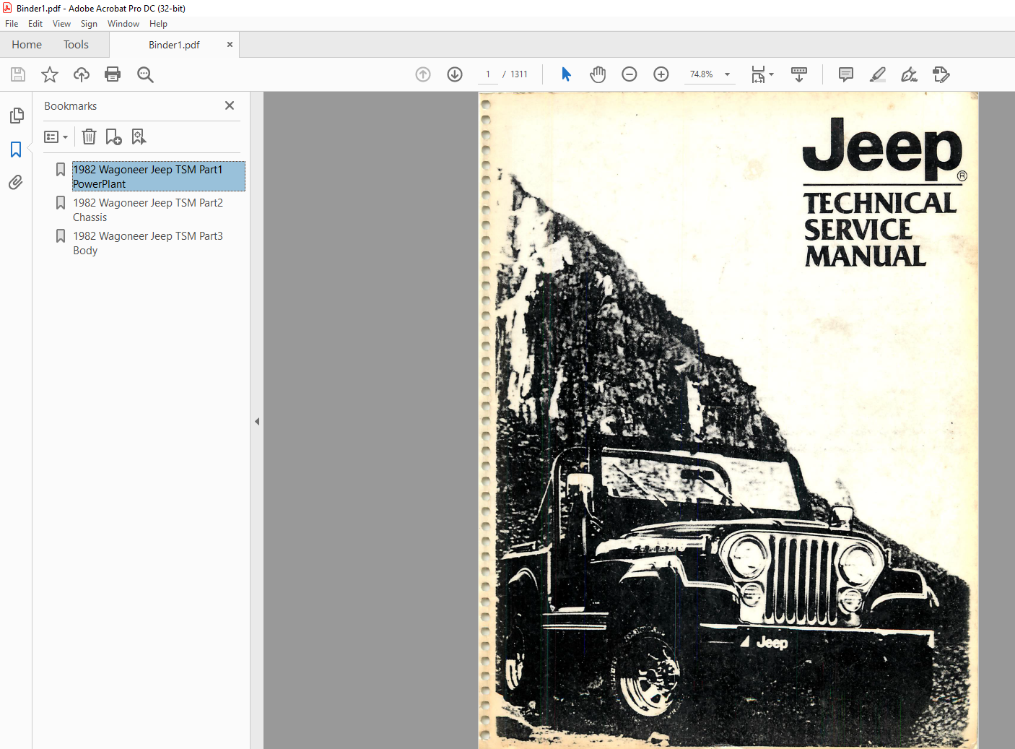Zoom out with minus button
Viewport: 1015px width, 749px height.
(x=630, y=74)
